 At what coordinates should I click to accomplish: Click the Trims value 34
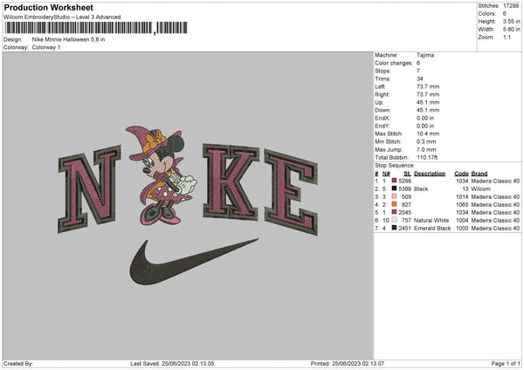(x=420, y=79)
